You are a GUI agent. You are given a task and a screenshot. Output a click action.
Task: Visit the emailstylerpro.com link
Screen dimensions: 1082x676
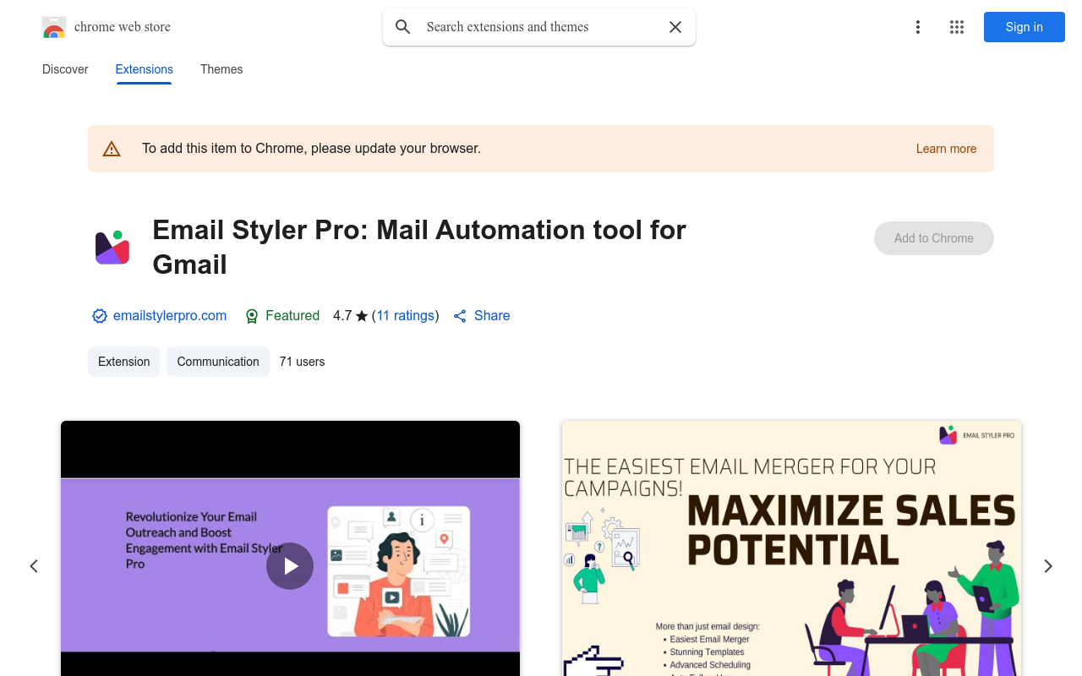click(x=170, y=316)
